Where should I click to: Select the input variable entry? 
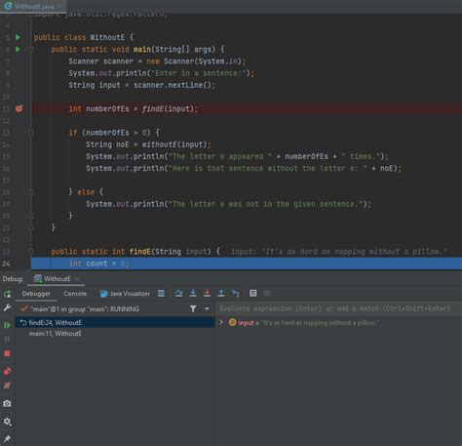[x=303, y=323]
